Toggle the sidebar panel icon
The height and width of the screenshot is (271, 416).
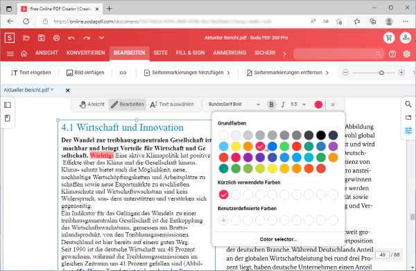coord(8,105)
